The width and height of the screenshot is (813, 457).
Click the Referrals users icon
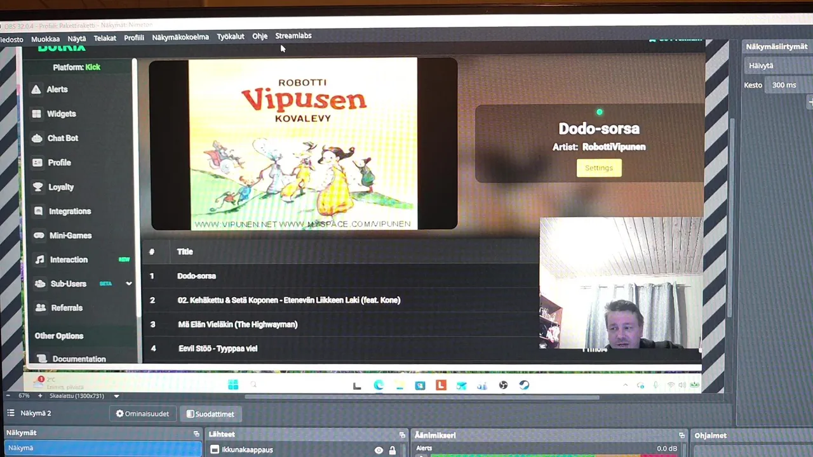tap(41, 308)
